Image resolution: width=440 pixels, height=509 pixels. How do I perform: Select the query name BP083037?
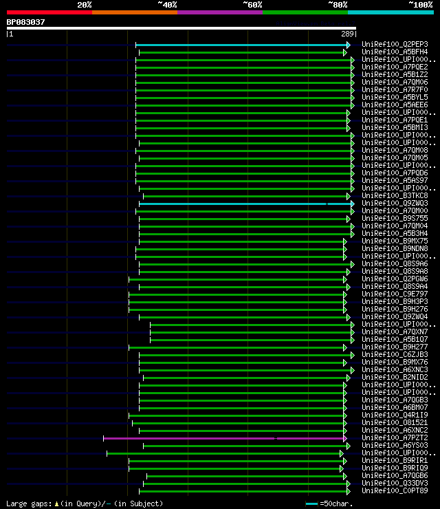(25, 22)
